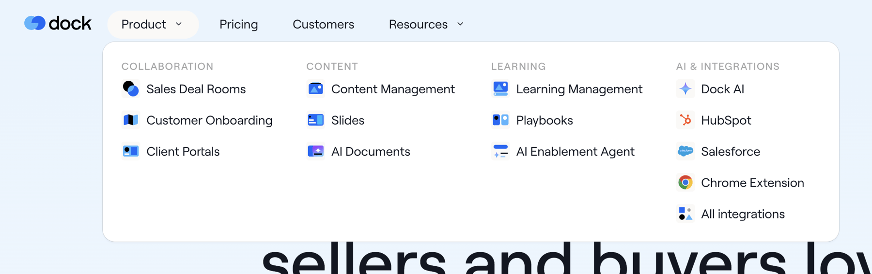Click the AI & INTEGRATIONS heading
This screenshot has width=872, height=274.
[x=728, y=66]
